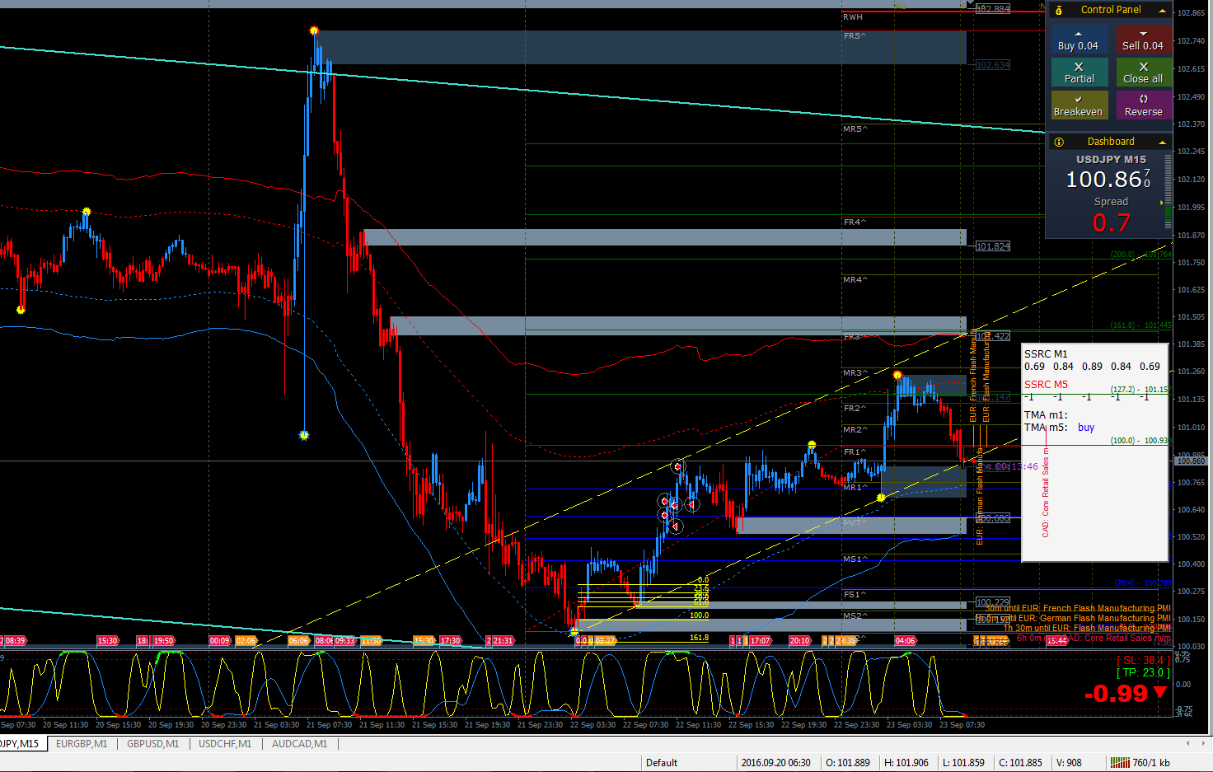Collapse the Dashboard panel with its arrow
The image size is (1213, 772).
[x=1162, y=142]
